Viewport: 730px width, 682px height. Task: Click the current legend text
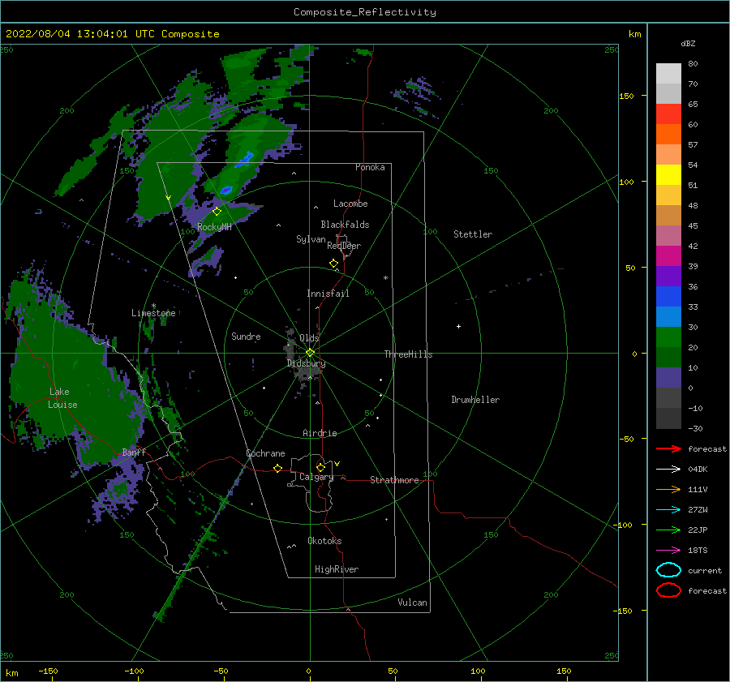pos(705,570)
